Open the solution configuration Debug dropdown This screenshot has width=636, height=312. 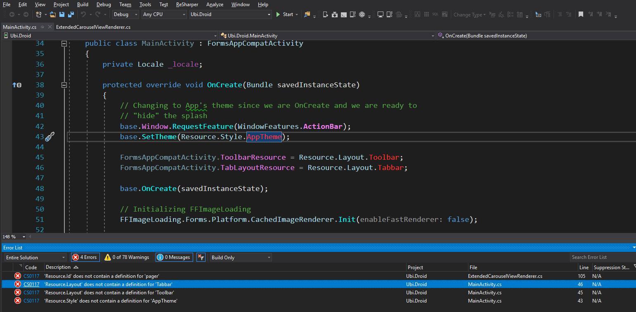(x=125, y=14)
